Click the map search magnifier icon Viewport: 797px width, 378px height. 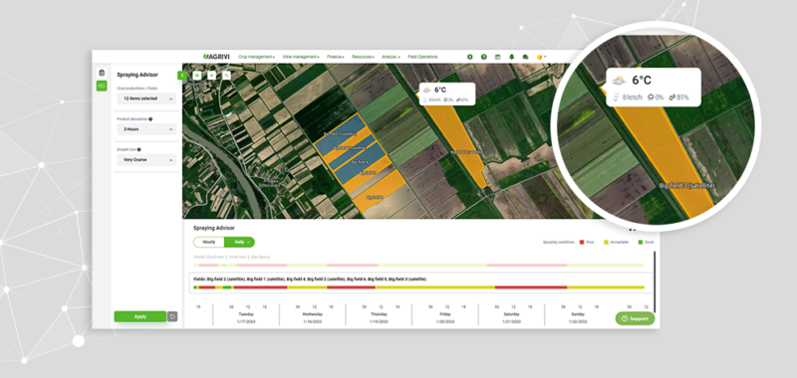(226, 75)
